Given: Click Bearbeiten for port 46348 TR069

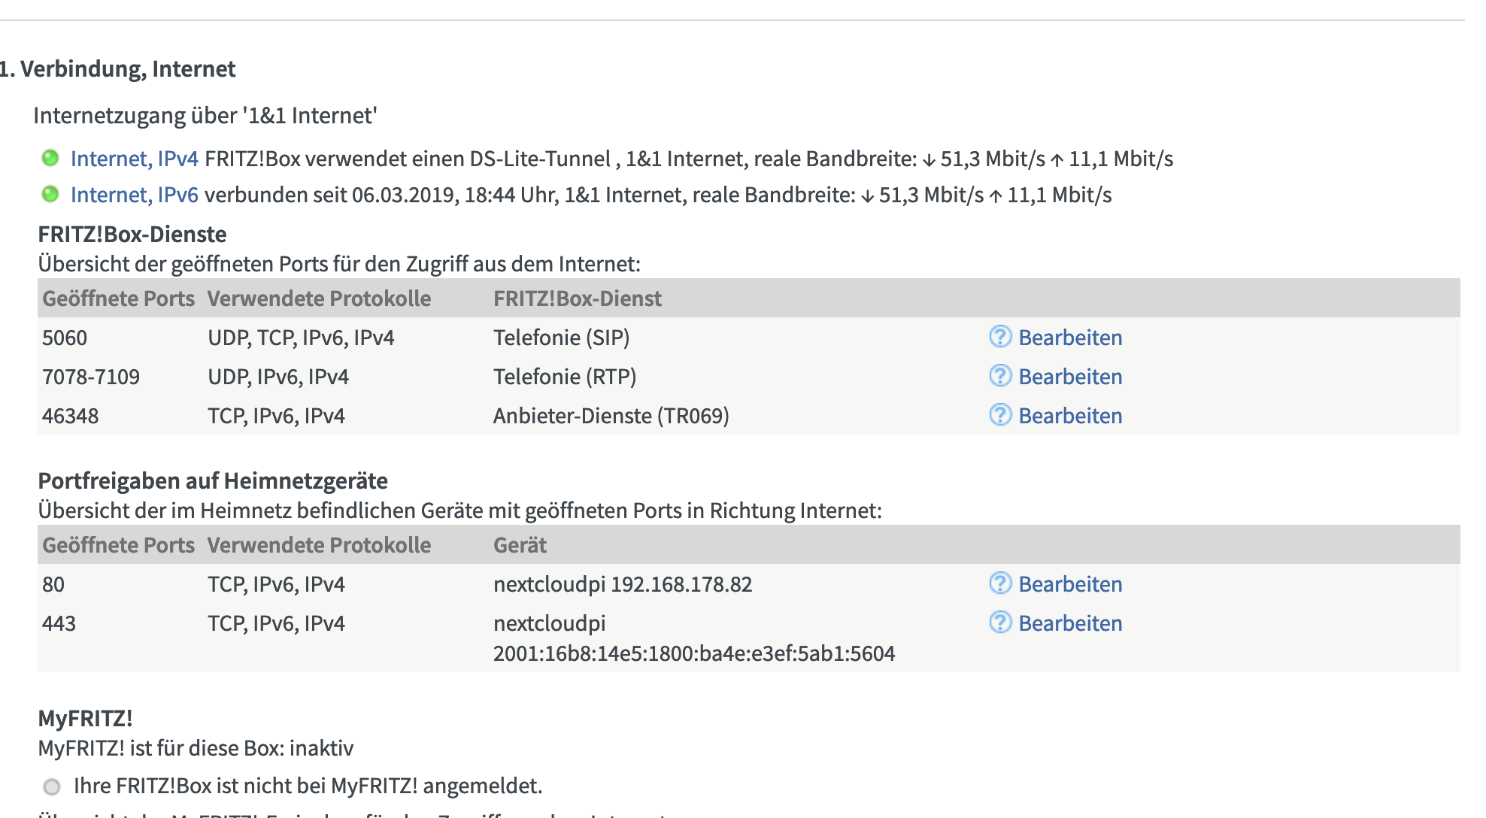Looking at the screenshot, I should (x=1069, y=416).
